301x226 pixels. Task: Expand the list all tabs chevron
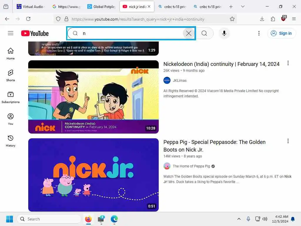click(x=243, y=6)
